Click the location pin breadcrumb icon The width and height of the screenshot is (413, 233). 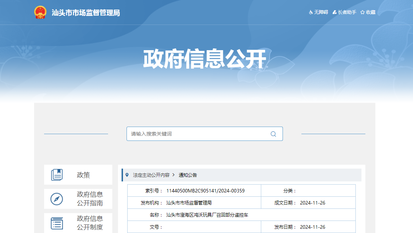127,175
